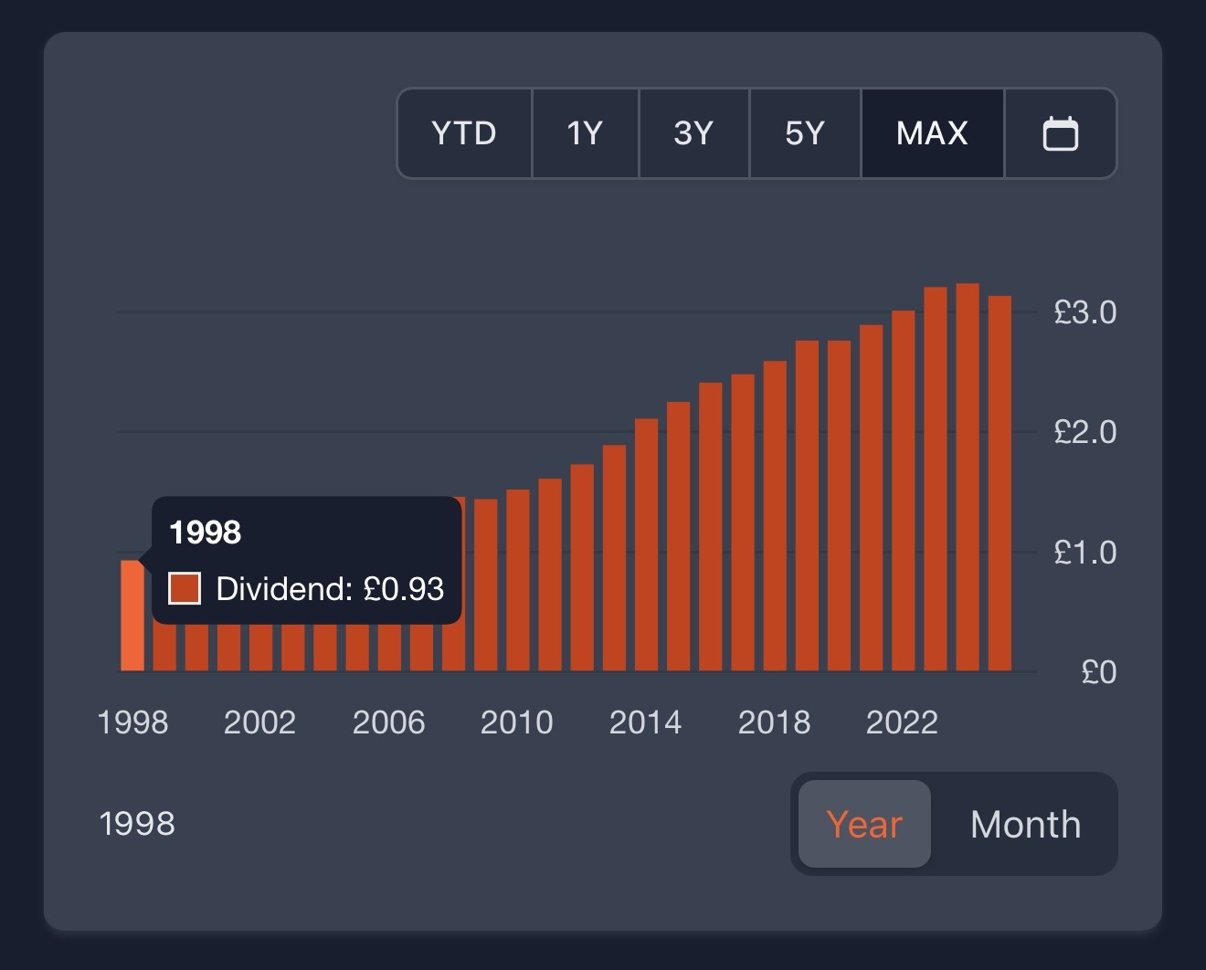Image resolution: width=1206 pixels, height=970 pixels.
Task: Click the 1998 tooltip title
Action: pyautogui.click(x=206, y=532)
